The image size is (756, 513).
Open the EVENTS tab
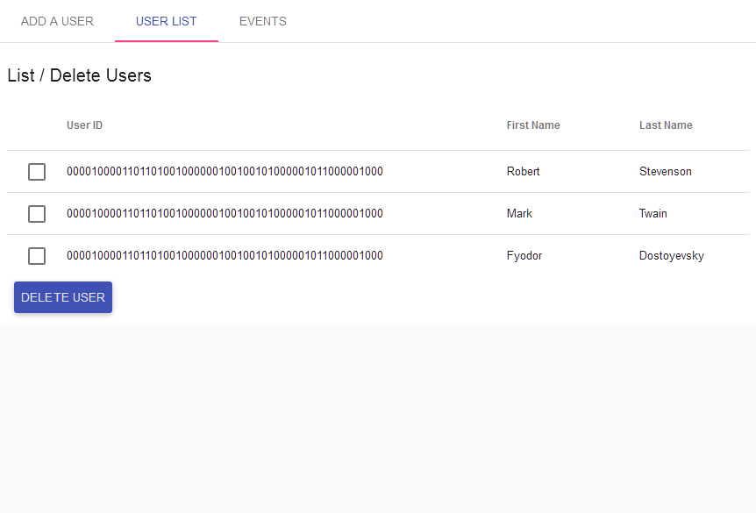coord(262,21)
